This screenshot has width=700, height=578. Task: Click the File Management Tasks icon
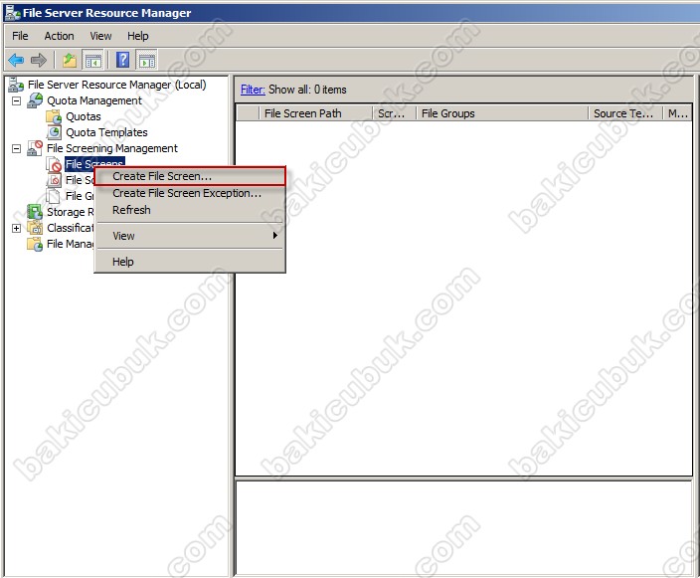point(35,244)
